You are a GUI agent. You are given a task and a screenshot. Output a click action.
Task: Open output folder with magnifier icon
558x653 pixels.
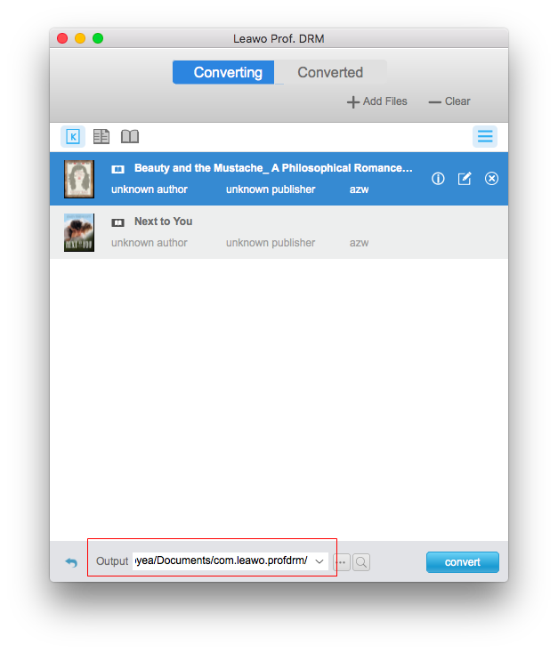pyautogui.click(x=361, y=562)
